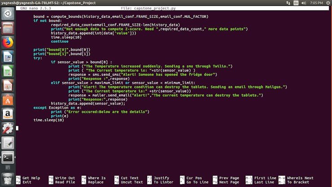Open the system power cog menu
332x187 pixels.
pyautogui.click(x=328, y=3)
